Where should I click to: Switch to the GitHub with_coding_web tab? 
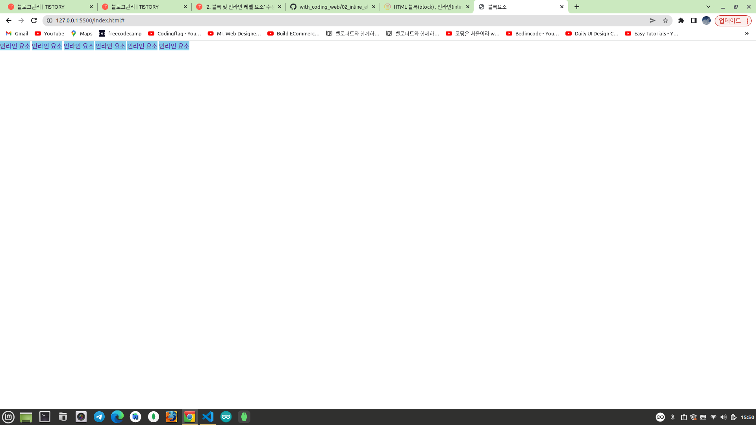333,7
